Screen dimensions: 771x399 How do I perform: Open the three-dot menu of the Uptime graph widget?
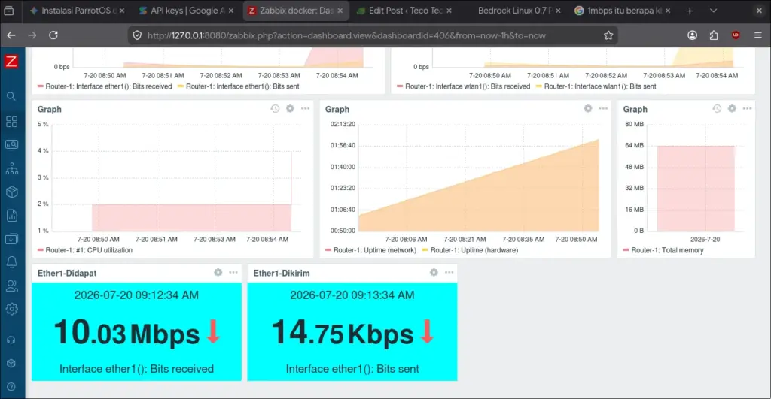603,108
